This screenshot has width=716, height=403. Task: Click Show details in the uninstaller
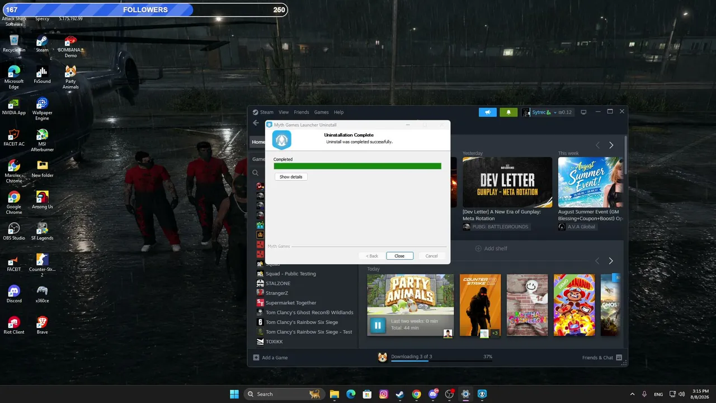pyautogui.click(x=291, y=177)
